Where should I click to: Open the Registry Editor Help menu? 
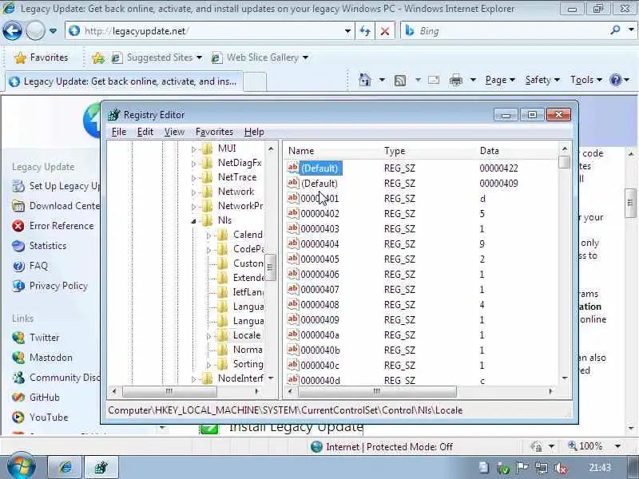(254, 132)
